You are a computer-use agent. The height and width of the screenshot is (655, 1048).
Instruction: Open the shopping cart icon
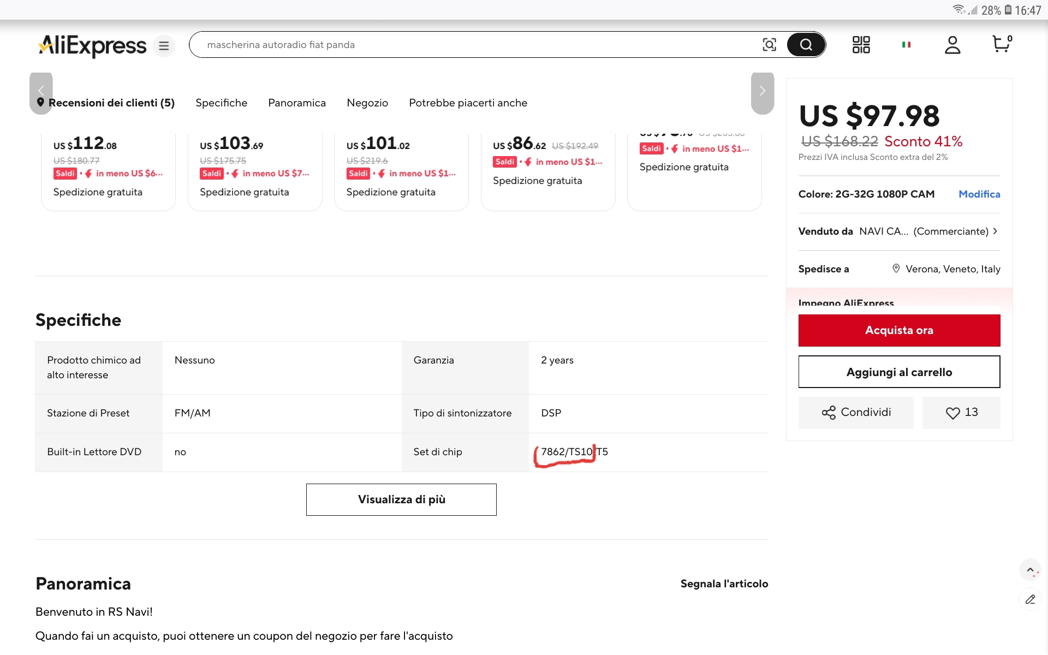(1002, 44)
